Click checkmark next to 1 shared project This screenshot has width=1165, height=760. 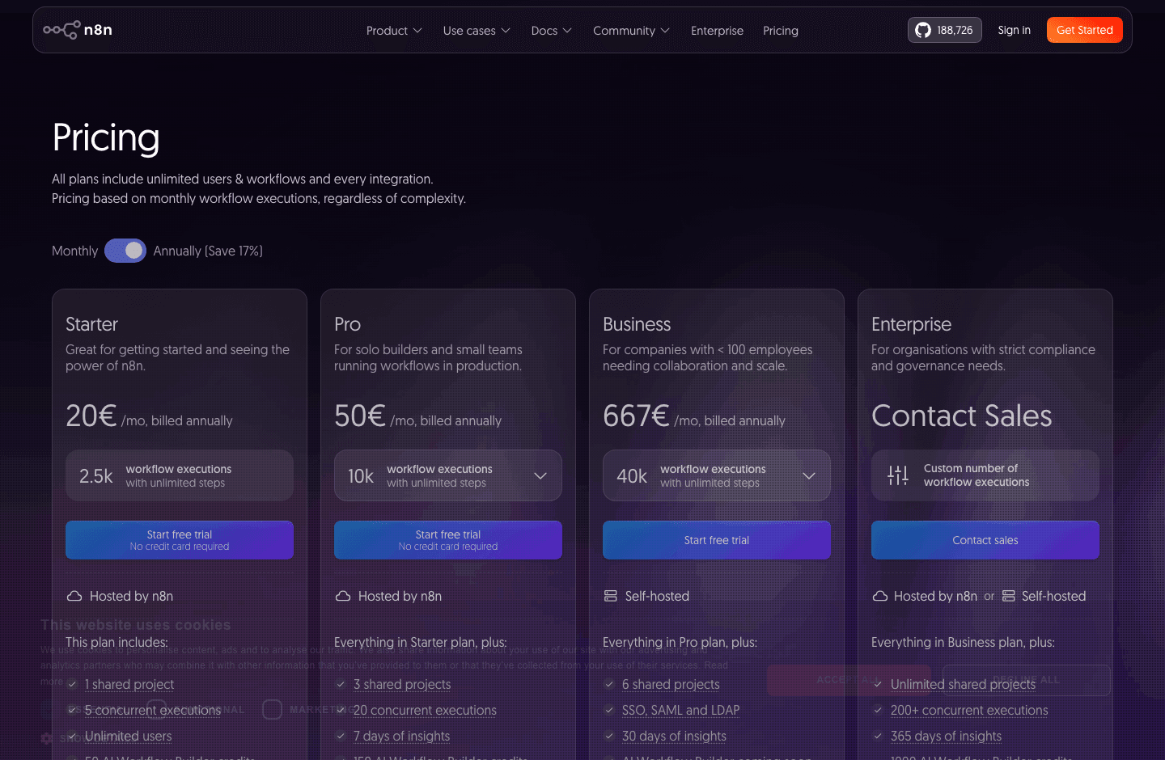click(72, 684)
